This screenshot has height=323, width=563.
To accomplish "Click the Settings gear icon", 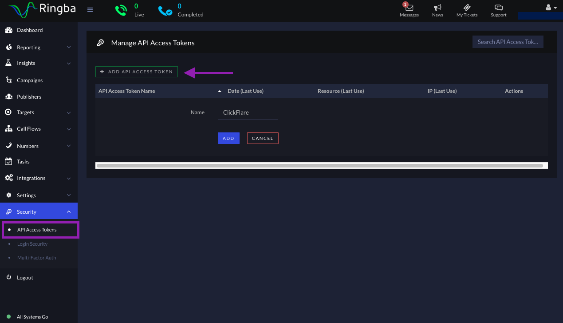I will (8, 195).
